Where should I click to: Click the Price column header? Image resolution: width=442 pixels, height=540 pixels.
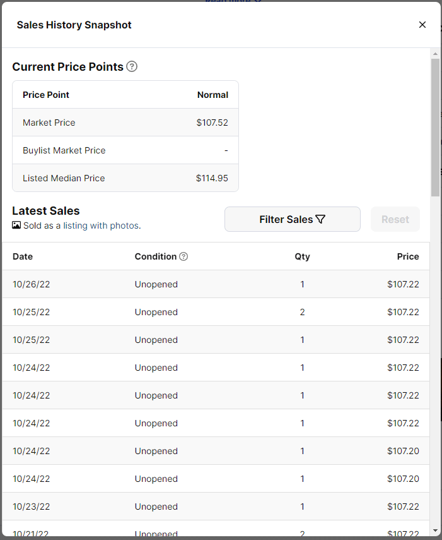(x=408, y=256)
